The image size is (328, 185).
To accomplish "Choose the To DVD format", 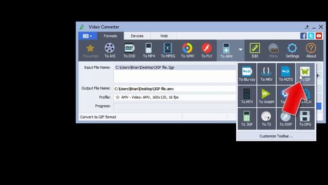I will (129, 51).
